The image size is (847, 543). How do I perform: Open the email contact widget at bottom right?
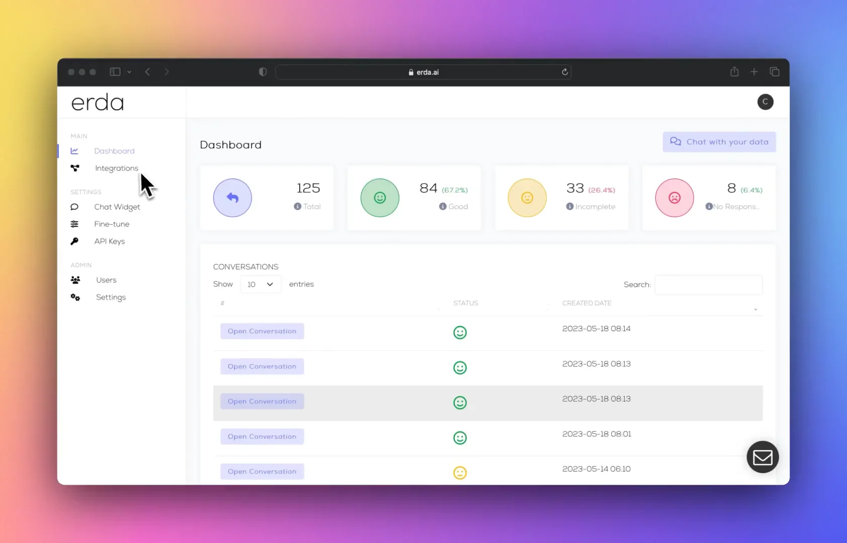(763, 457)
